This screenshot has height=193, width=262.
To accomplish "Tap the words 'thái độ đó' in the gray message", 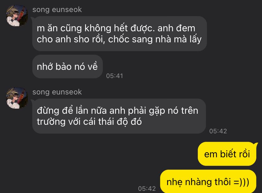I will click(120, 121).
